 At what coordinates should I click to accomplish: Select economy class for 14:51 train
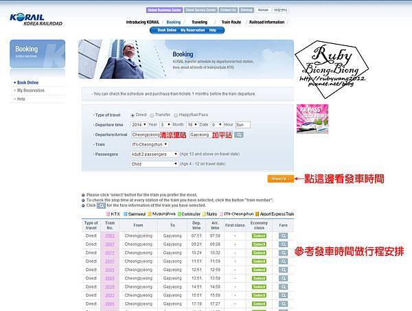pyautogui.click(x=259, y=287)
